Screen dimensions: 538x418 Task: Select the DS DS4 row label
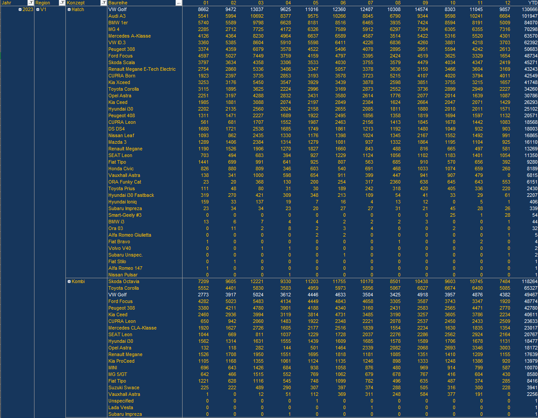tap(116, 129)
